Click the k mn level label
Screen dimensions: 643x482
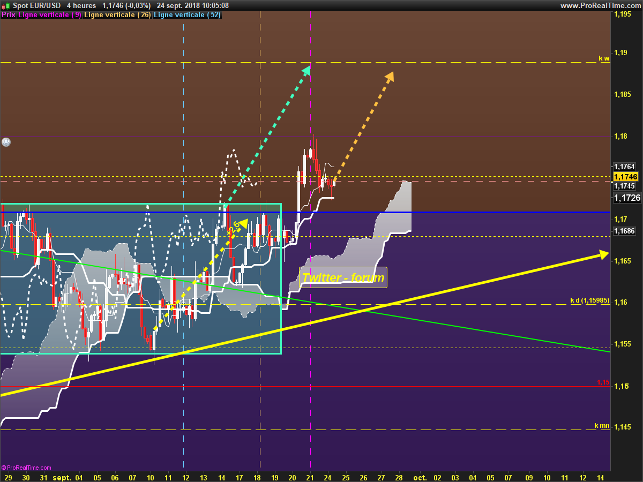tap(602, 426)
